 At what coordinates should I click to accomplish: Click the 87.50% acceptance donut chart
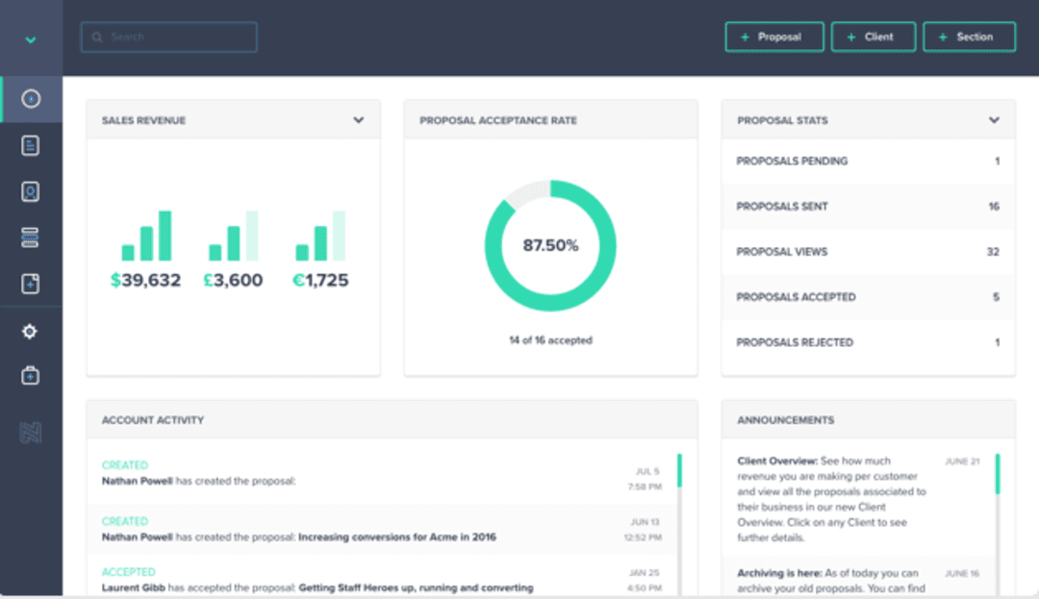(550, 246)
